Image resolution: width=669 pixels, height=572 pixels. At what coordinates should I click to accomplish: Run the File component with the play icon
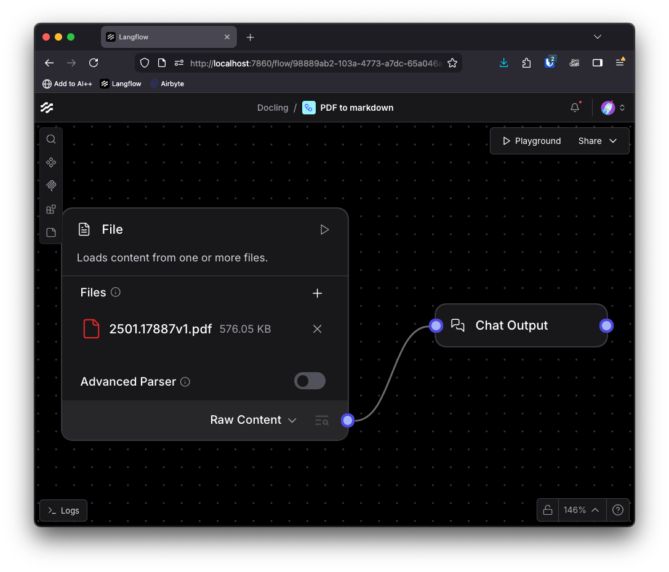click(x=324, y=229)
